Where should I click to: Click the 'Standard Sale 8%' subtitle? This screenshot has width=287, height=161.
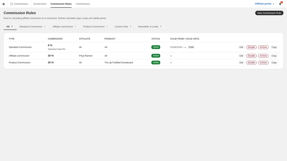point(57,49)
